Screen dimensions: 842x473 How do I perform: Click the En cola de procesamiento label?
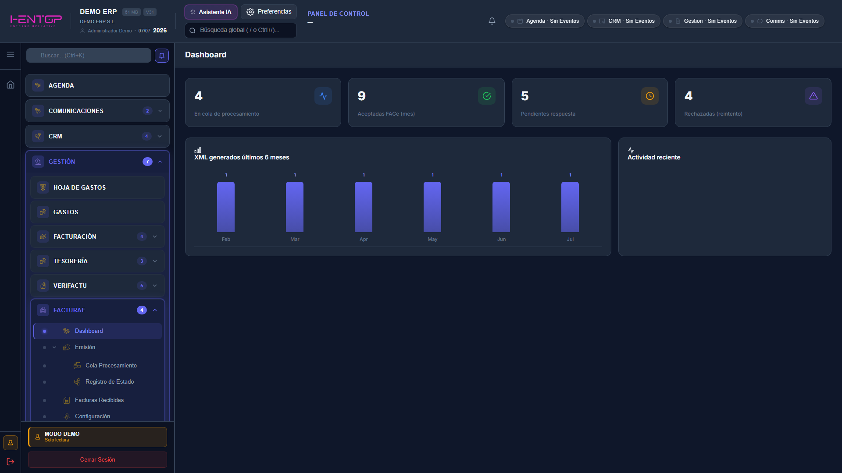pyautogui.click(x=227, y=114)
